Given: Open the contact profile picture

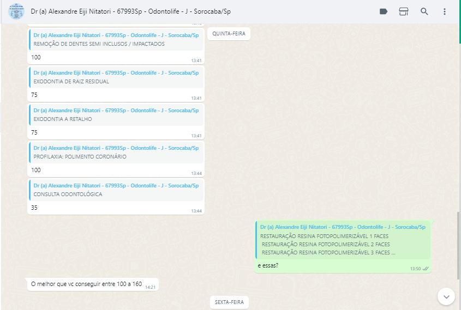Looking at the screenshot, I should point(16,11).
